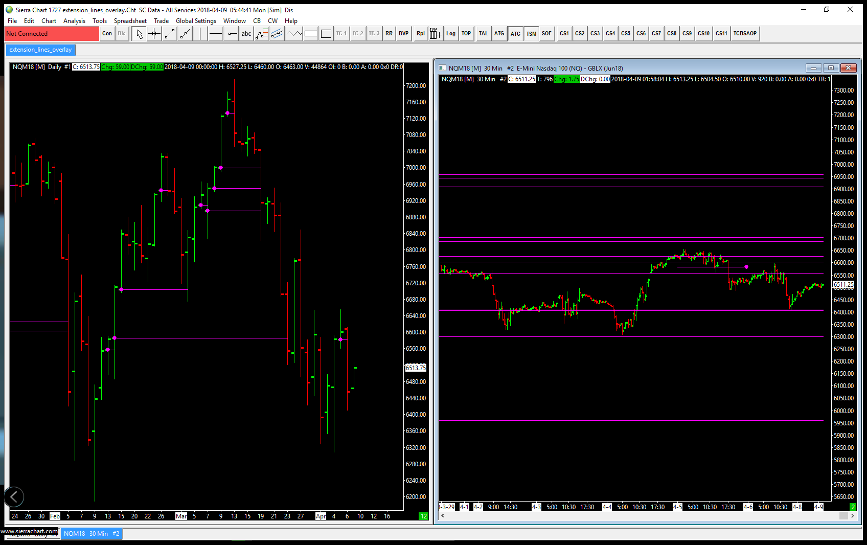Viewport: 867px width, 545px height.
Task: Open the Global Settings menu
Action: [196, 21]
